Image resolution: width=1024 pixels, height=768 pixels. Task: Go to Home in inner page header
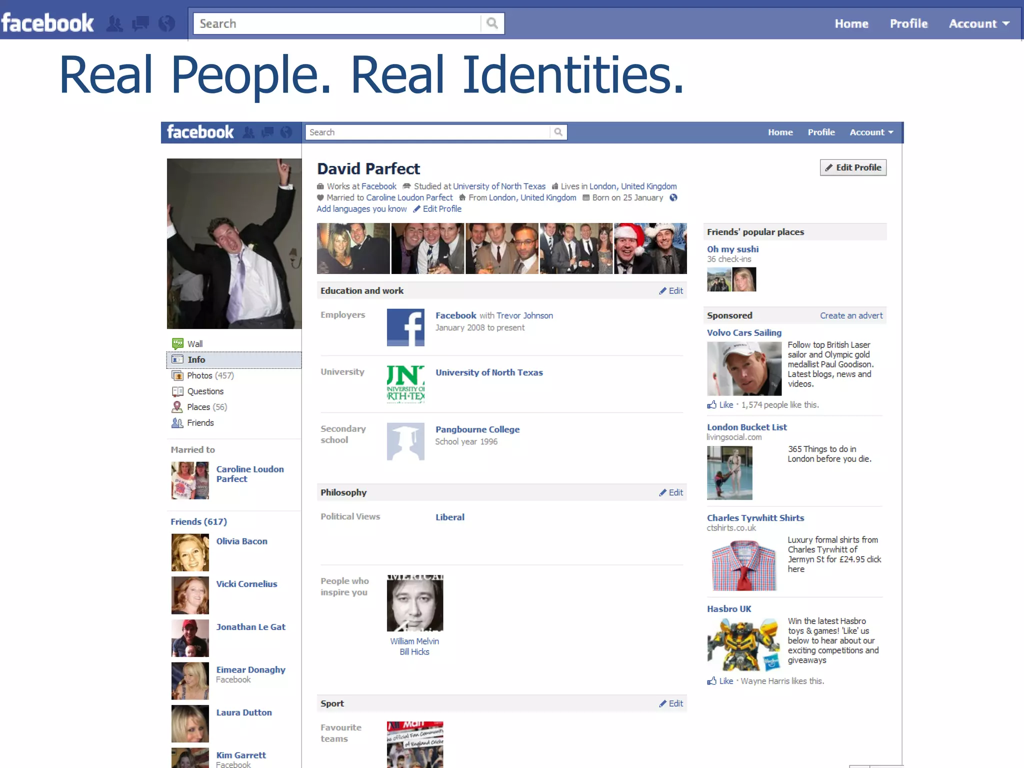point(780,132)
